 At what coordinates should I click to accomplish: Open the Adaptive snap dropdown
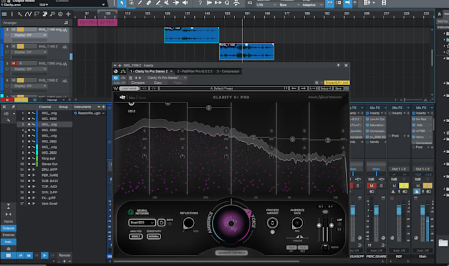click(312, 5)
